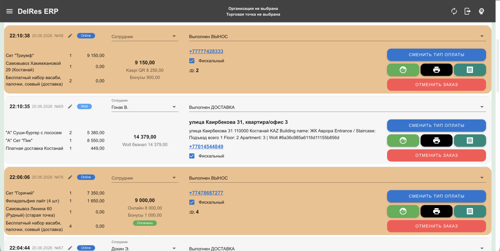Image resolution: width=500 pixels, height=251 pixels.
Task: Toggle Фискальный checkbox for order №76
Action: tap(192, 202)
